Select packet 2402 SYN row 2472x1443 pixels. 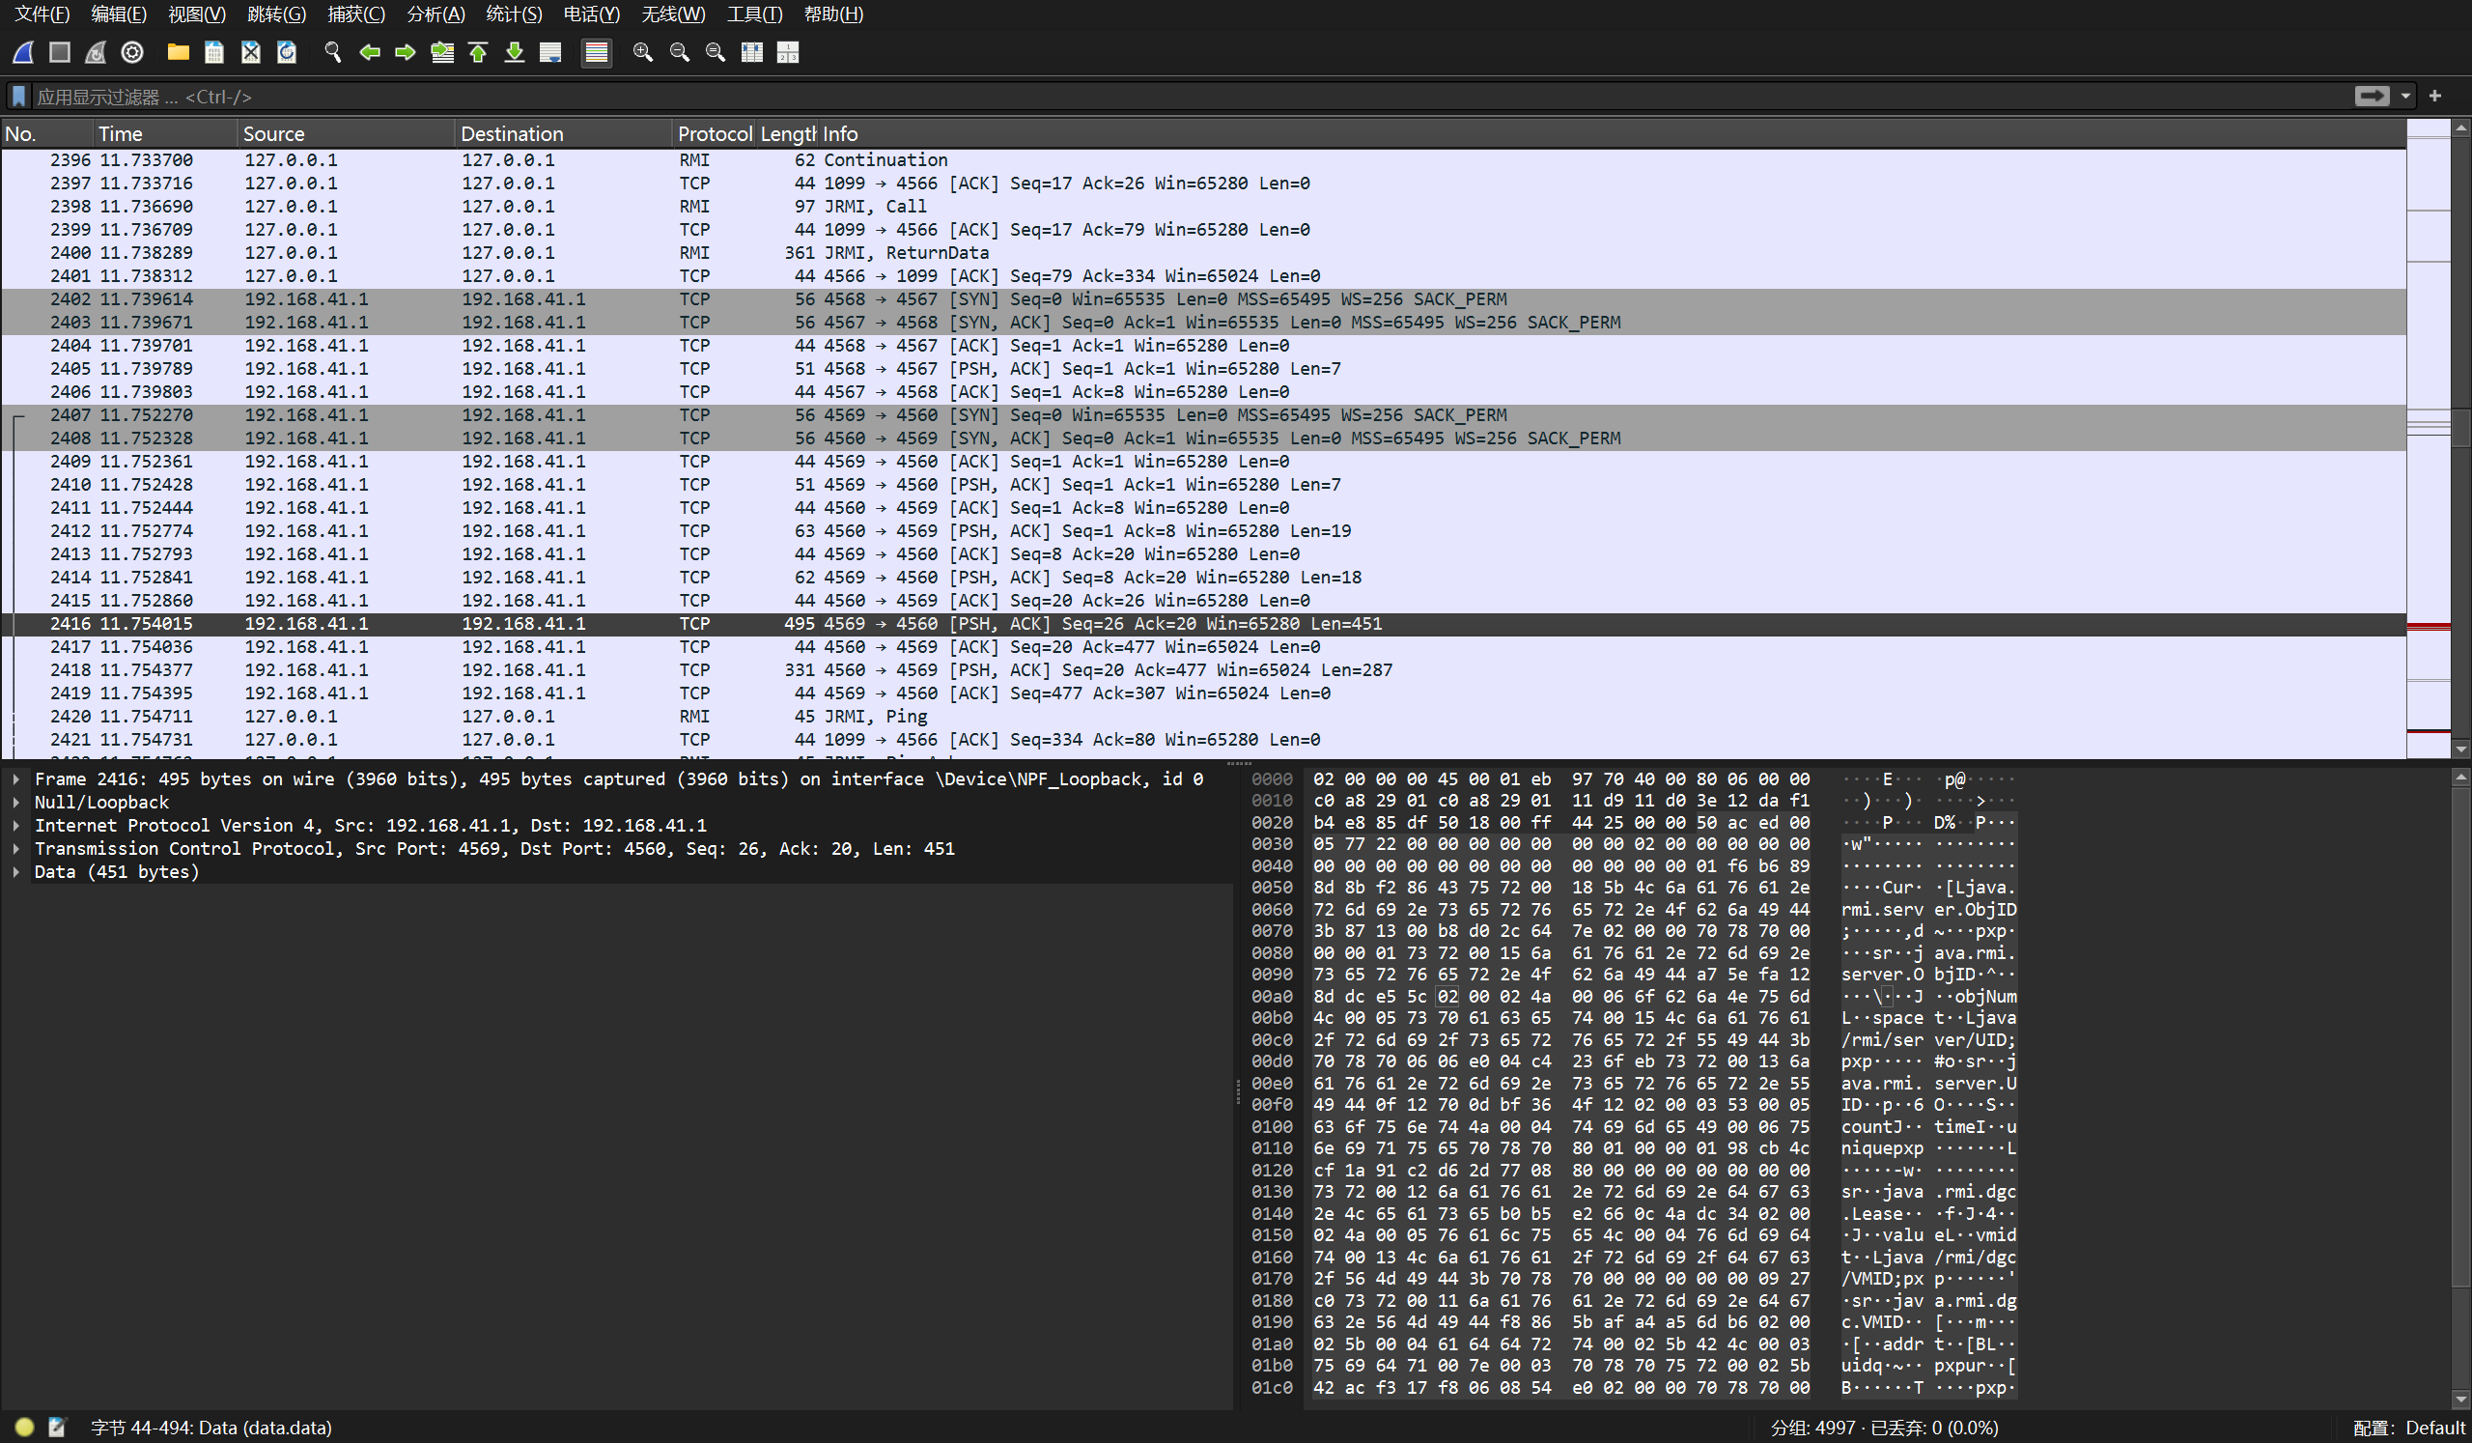tap(1203, 299)
